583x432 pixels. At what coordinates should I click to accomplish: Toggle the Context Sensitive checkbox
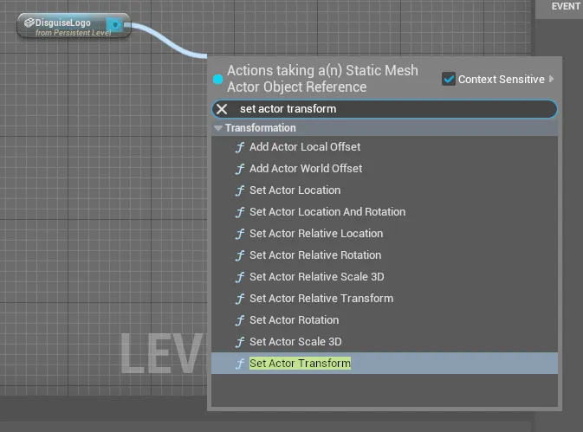tap(449, 79)
